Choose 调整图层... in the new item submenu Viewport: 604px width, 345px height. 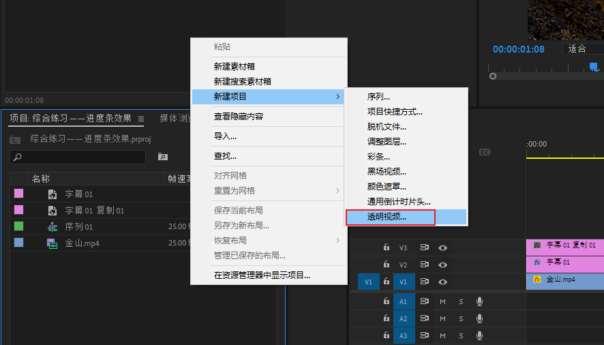point(387,142)
